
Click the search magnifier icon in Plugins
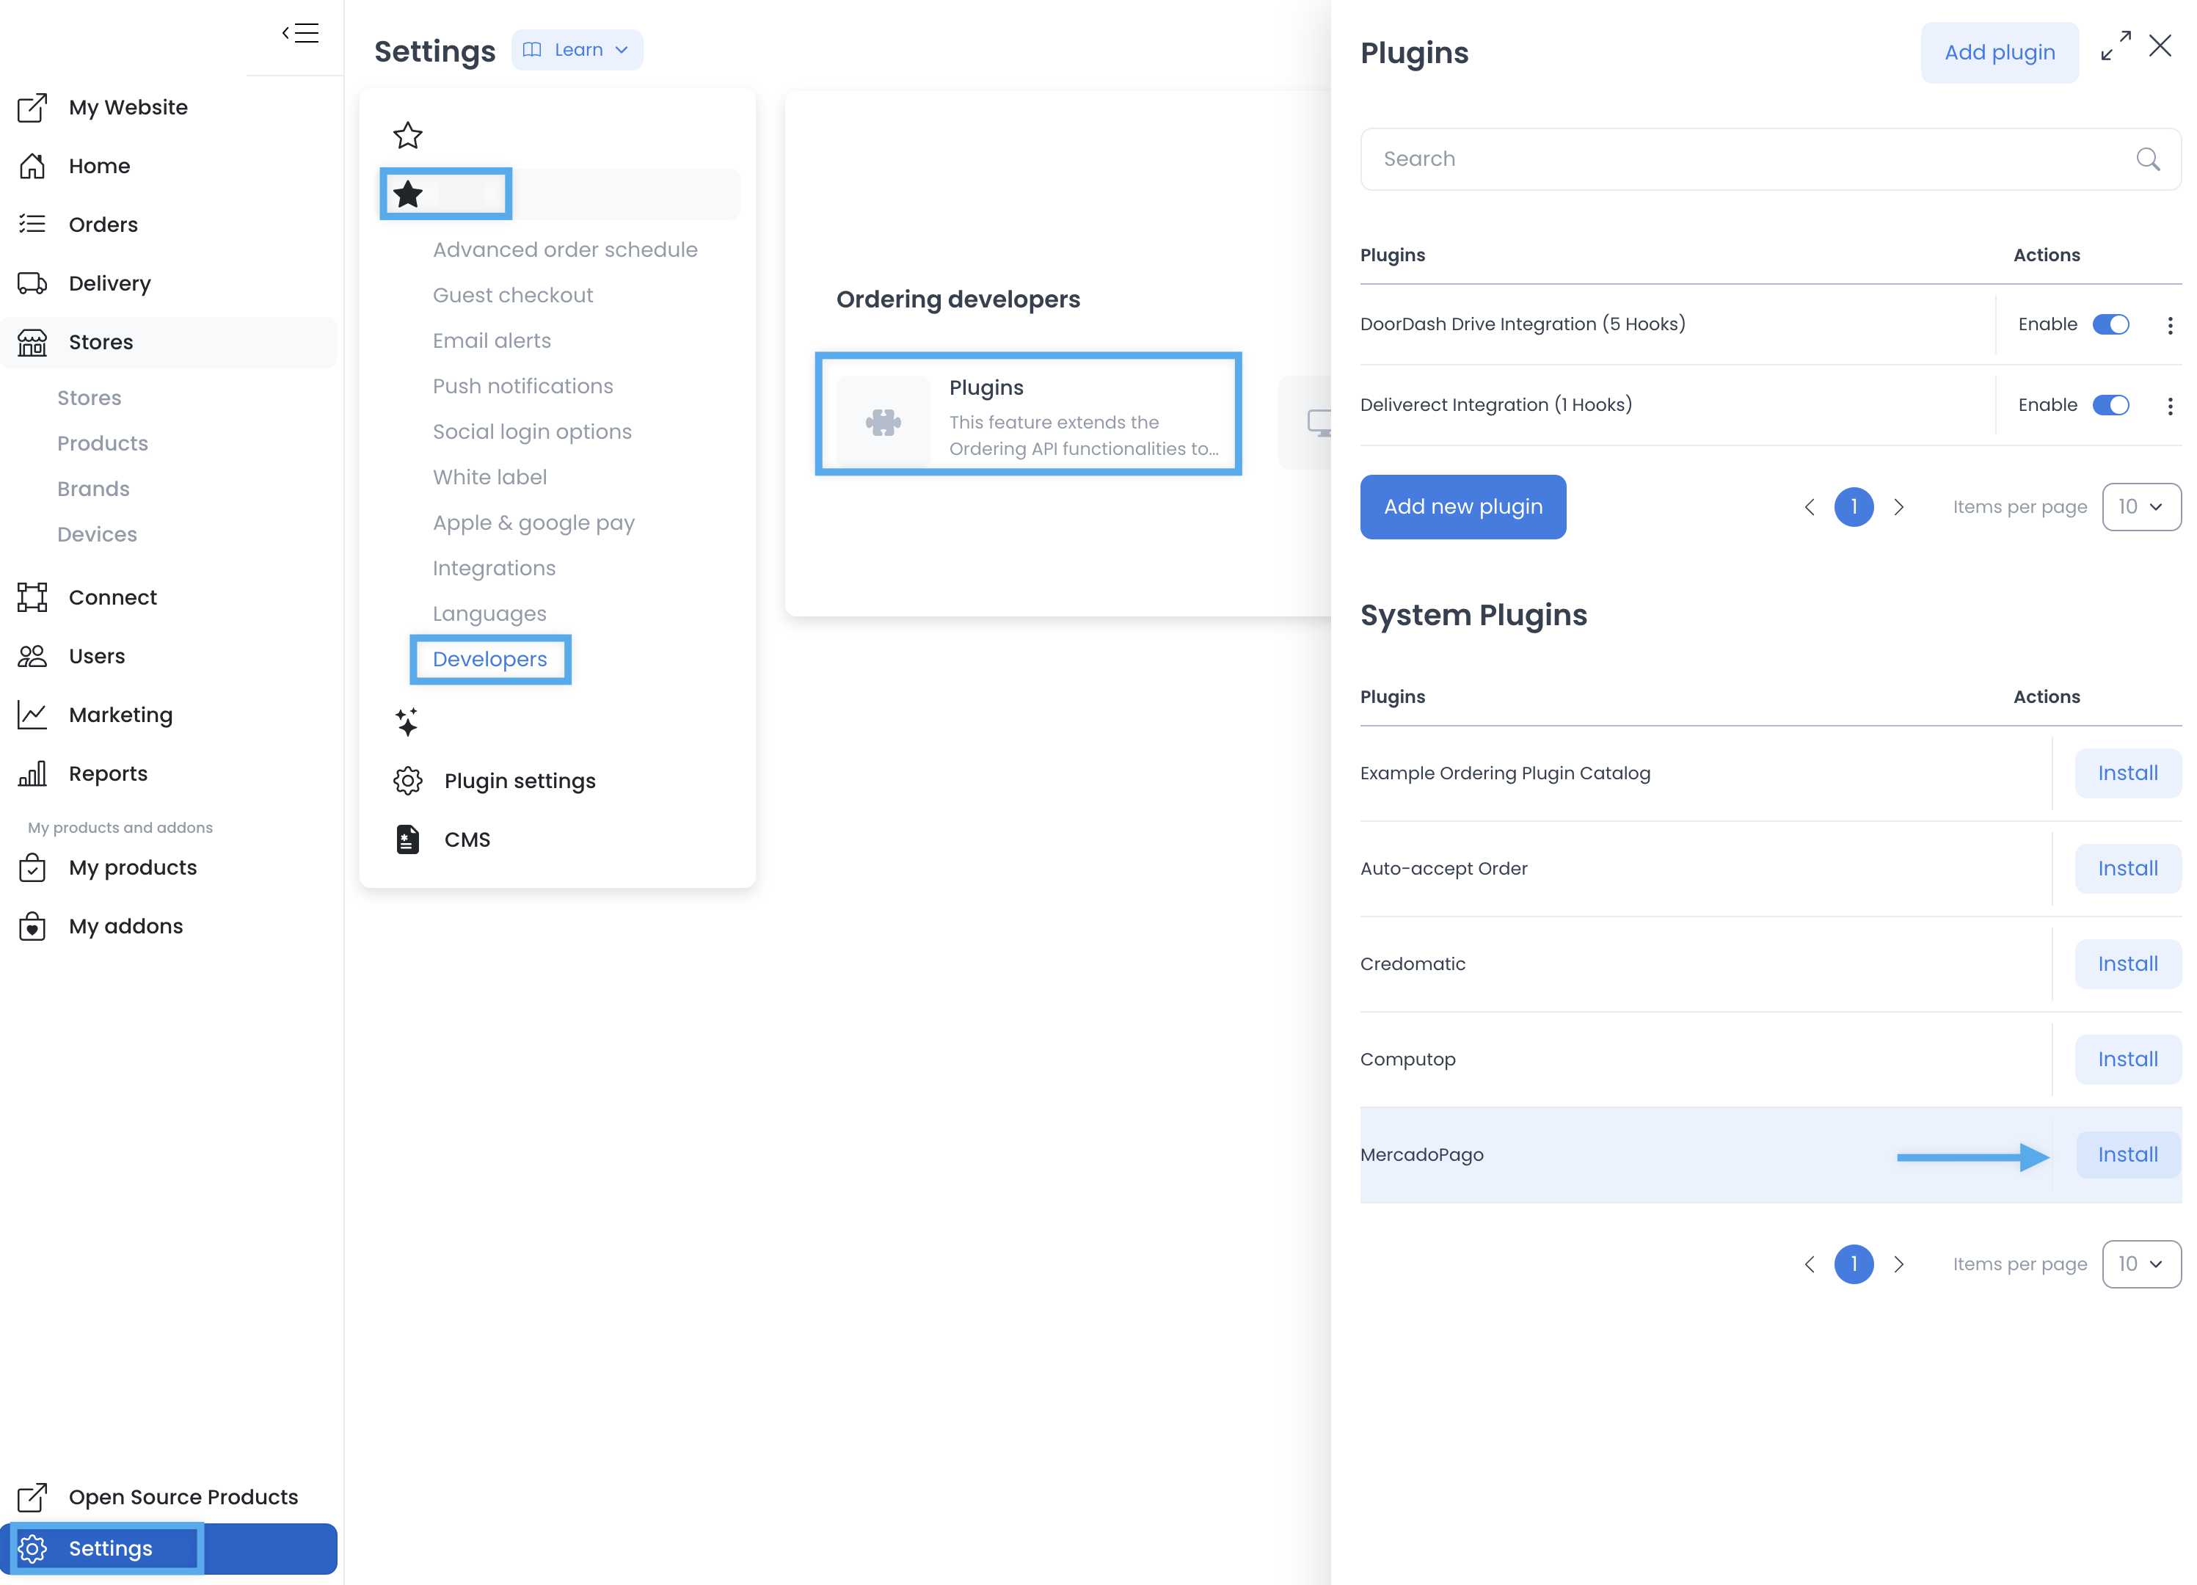2148,159
